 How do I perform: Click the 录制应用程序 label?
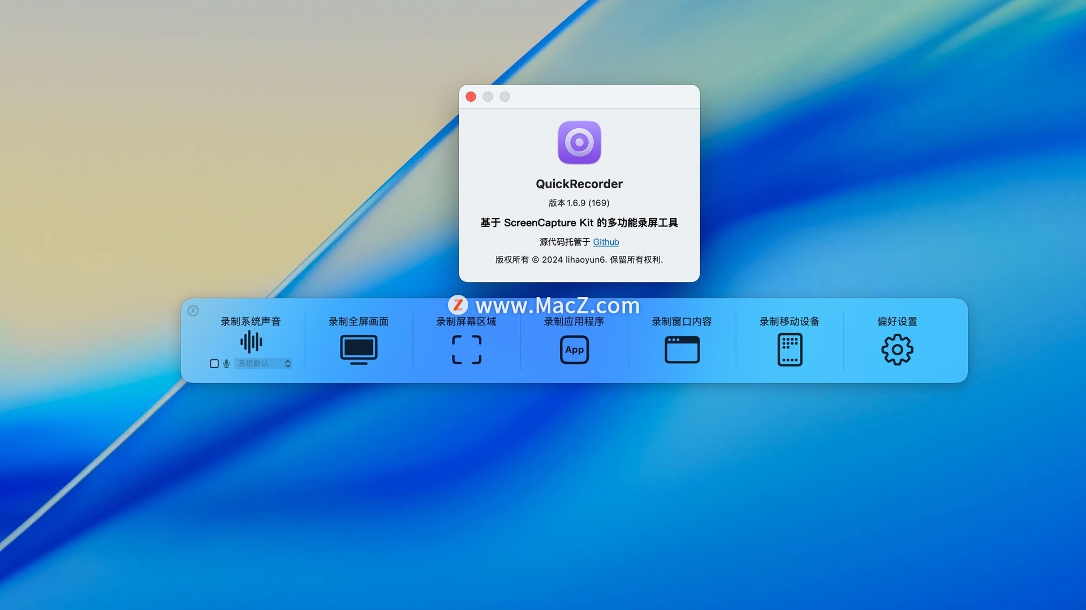coord(574,321)
